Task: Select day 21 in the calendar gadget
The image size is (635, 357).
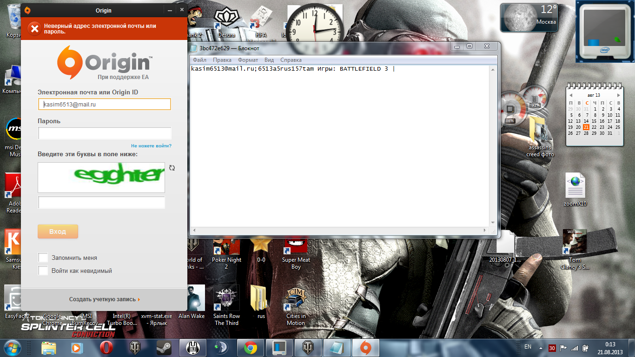Action: point(586,127)
